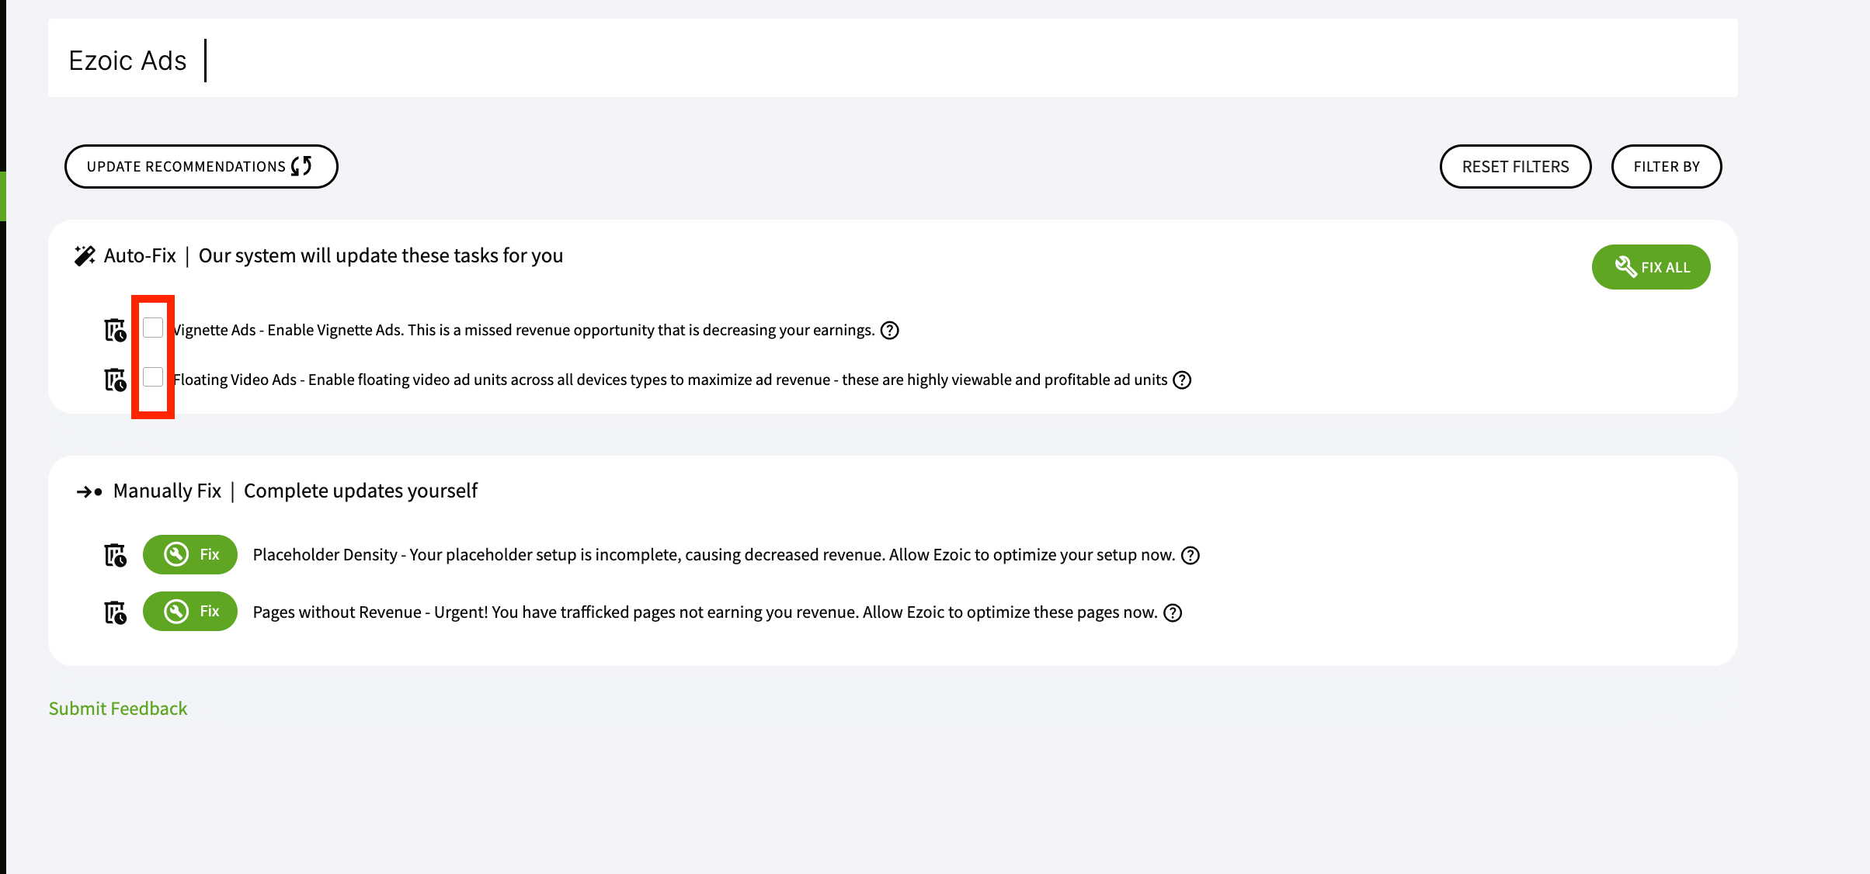
Task: Click the Manually Fix arrow icon
Action: pos(89,491)
